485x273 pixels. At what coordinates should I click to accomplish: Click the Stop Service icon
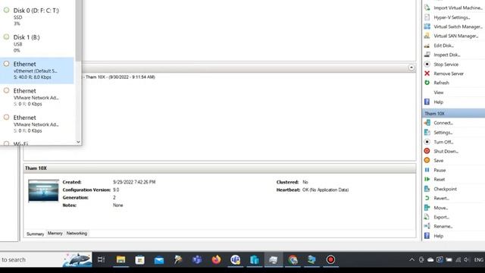pyautogui.click(x=427, y=64)
